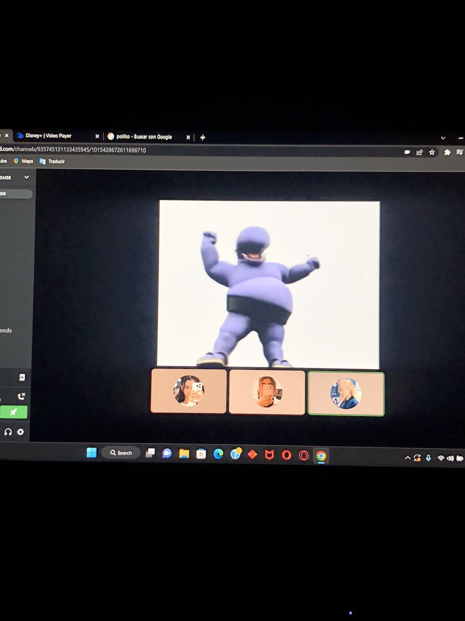This screenshot has width=465, height=621.
Task: Open Microsoft Store from the taskbar
Action: pyautogui.click(x=201, y=454)
